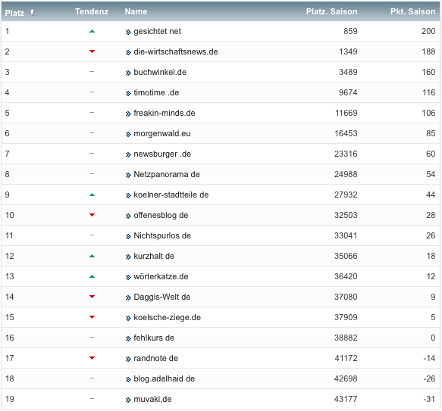The image size is (442, 411).
Task: Sort by the Platz column header
Action: tap(14, 13)
